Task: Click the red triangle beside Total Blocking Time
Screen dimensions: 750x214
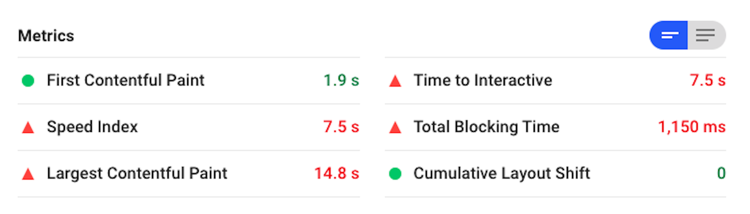Action: coord(395,128)
